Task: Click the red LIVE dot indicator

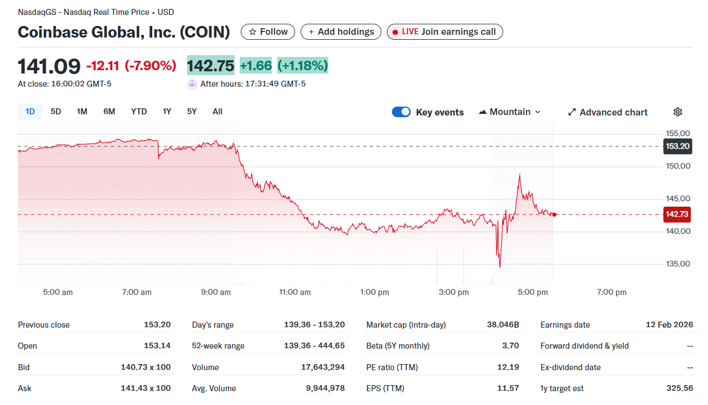Action: coord(395,32)
